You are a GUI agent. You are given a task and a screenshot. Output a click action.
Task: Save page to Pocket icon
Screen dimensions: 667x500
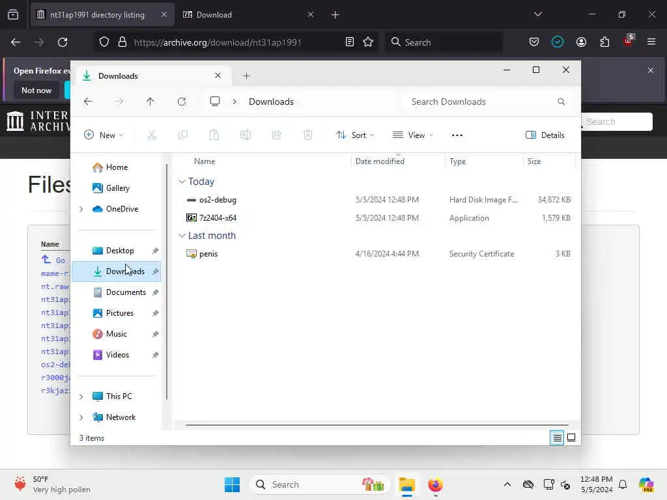[534, 42]
